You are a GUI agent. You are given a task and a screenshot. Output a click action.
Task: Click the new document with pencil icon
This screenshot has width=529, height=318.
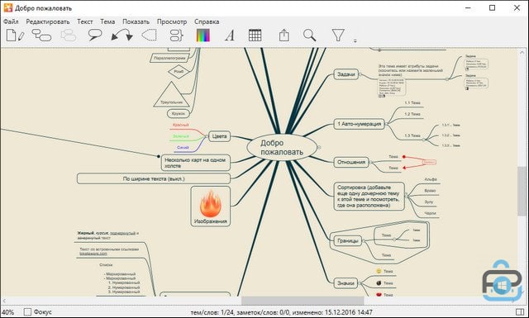(15, 36)
